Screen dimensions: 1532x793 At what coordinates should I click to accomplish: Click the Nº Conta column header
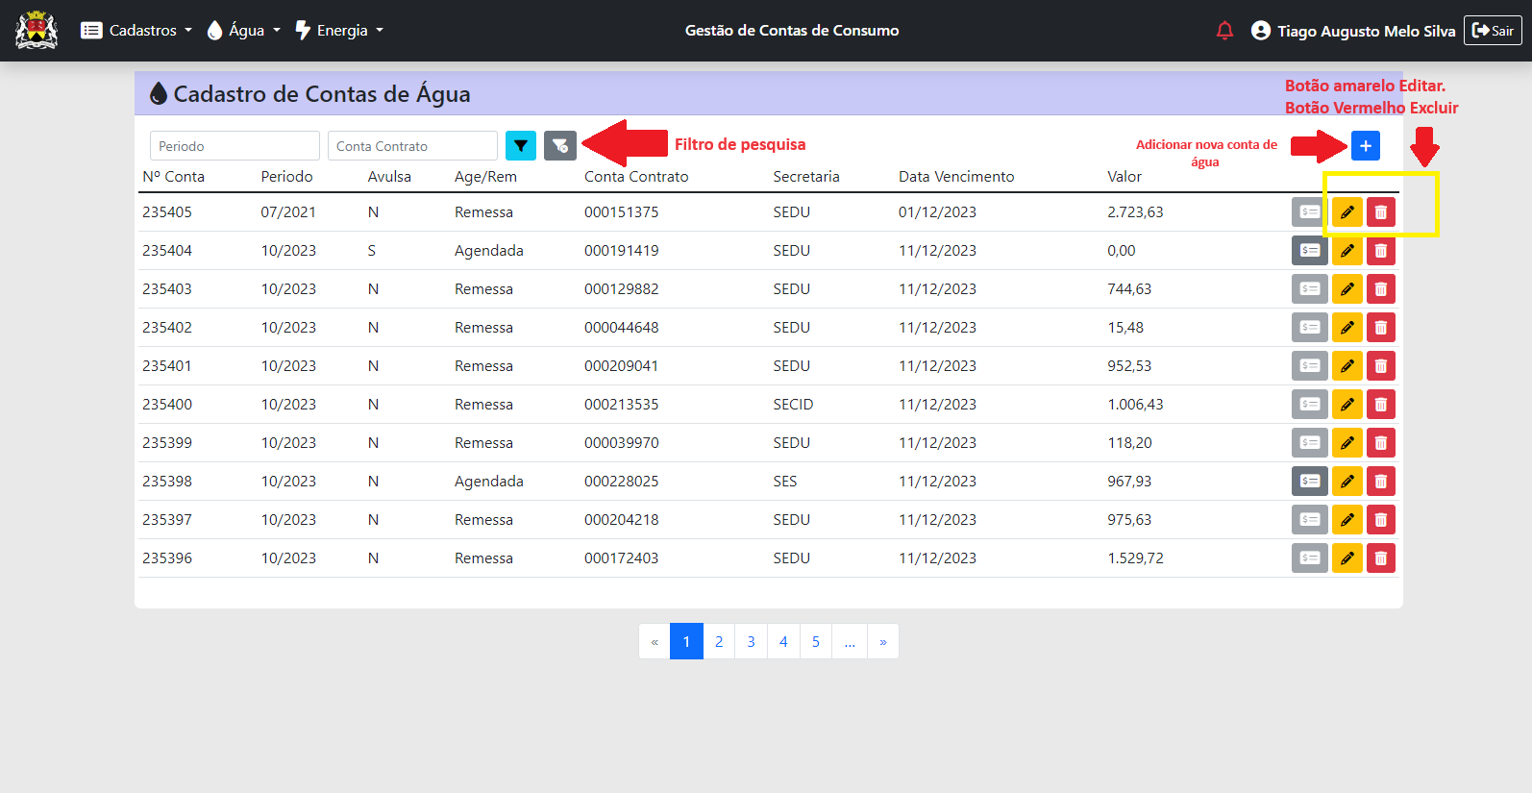click(173, 176)
